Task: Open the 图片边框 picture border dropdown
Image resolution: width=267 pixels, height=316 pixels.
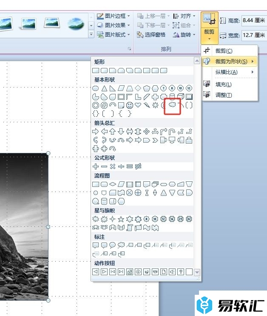Action: [114, 16]
